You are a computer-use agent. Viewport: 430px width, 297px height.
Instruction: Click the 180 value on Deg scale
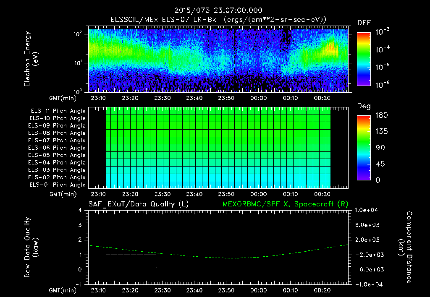pyautogui.click(x=381, y=115)
